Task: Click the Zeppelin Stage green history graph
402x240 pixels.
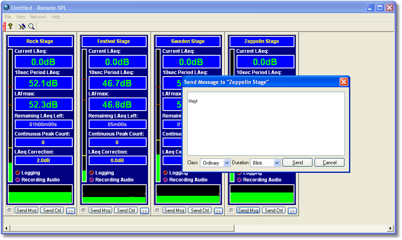Action: [262, 194]
